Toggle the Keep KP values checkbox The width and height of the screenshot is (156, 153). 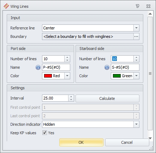(x=44, y=133)
